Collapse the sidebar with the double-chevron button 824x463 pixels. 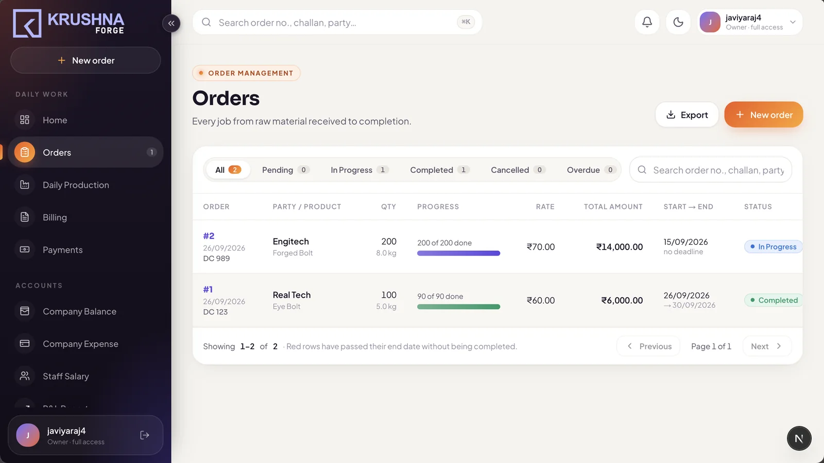point(171,23)
